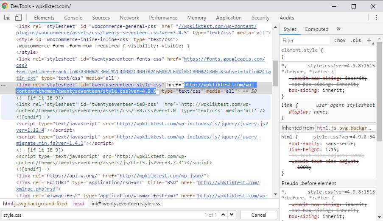Click the user agent stylesheet label
Image resolution: width=383 pixels, height=221 pixels.
click(x=345, y=105)
